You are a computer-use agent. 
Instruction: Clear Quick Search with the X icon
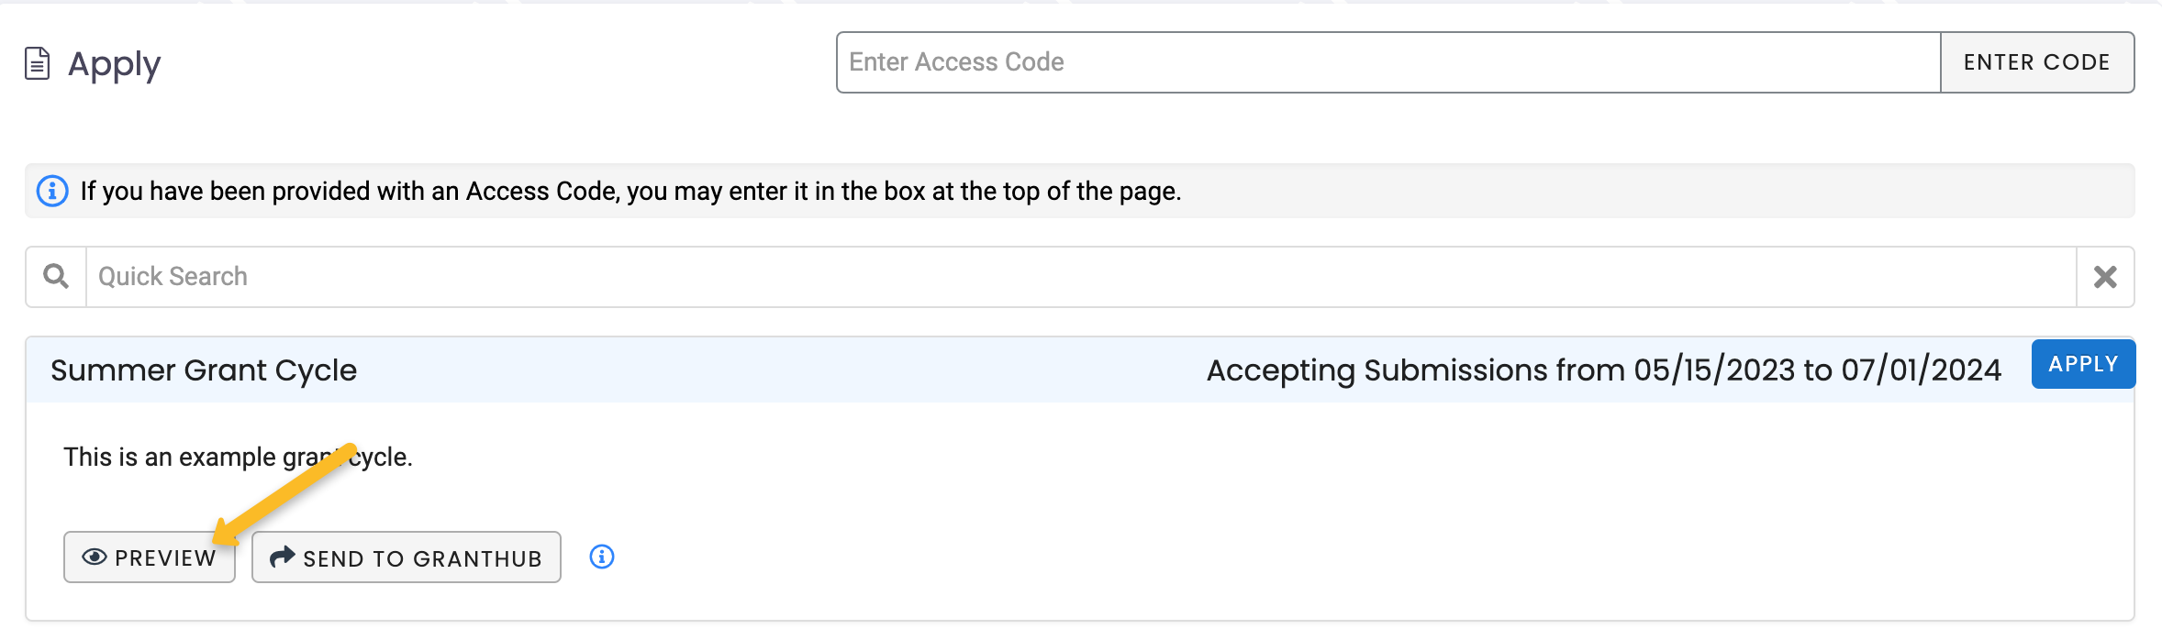[2105, 277]
